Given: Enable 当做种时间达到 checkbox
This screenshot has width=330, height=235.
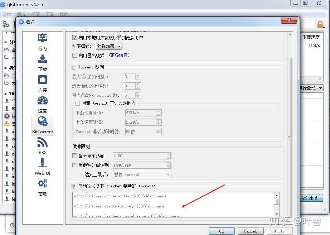Looking at the screenshot, I should (74, 165).
